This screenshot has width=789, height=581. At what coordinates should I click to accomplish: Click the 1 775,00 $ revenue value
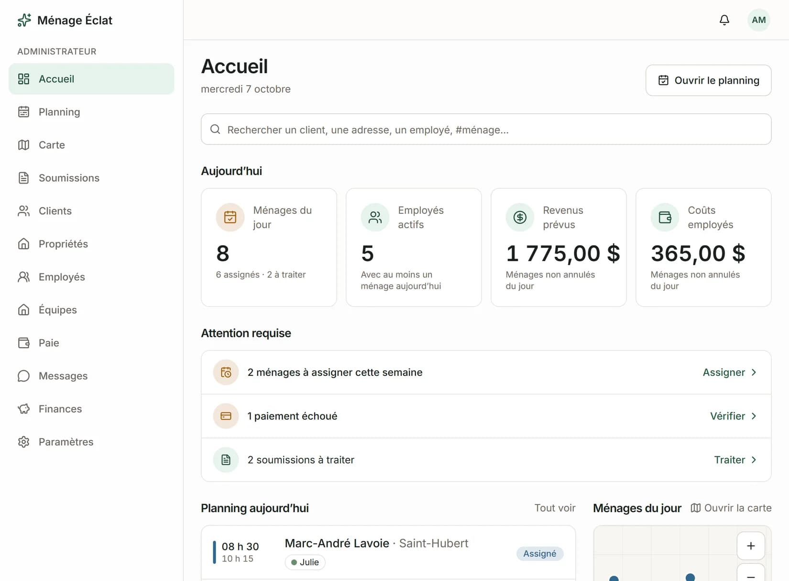pos(563,253)
